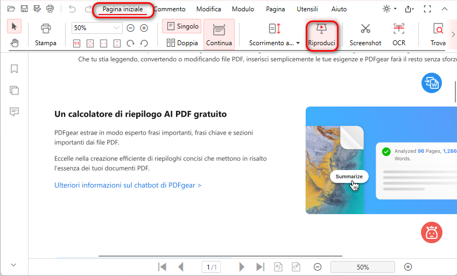Image resolution: width=457 pixels, height=276 pixels.
Task: Redo the last action
Action: 88,9
